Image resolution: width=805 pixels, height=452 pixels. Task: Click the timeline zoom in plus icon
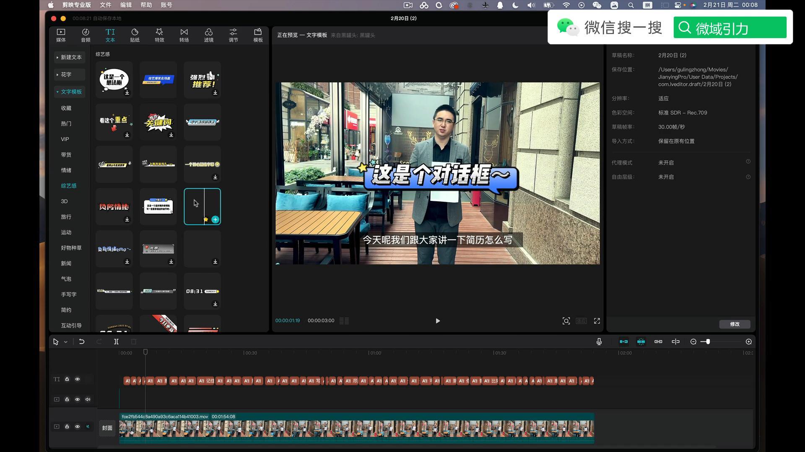tap(749, 342)
